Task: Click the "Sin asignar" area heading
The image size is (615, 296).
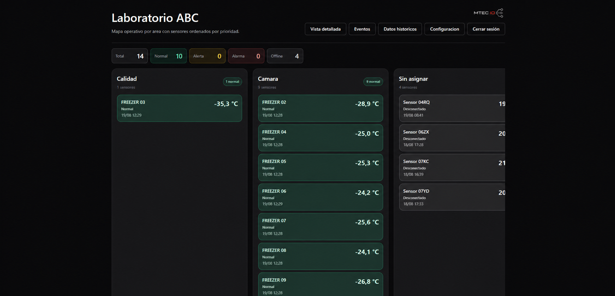Action: (413, 79)
